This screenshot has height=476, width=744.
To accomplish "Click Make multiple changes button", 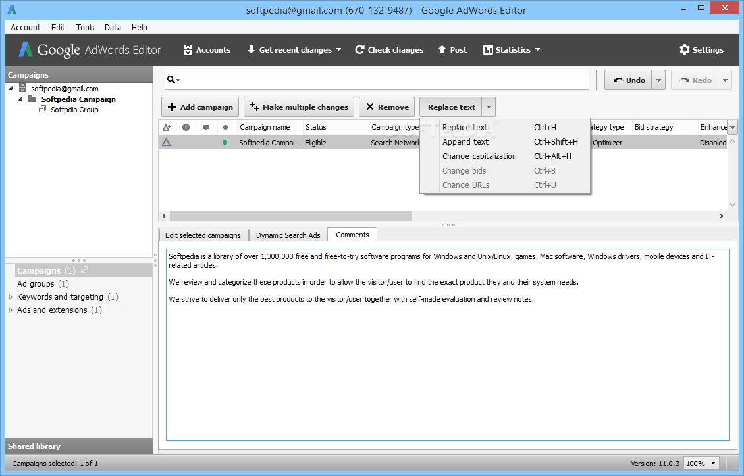I will coord(299,107).
